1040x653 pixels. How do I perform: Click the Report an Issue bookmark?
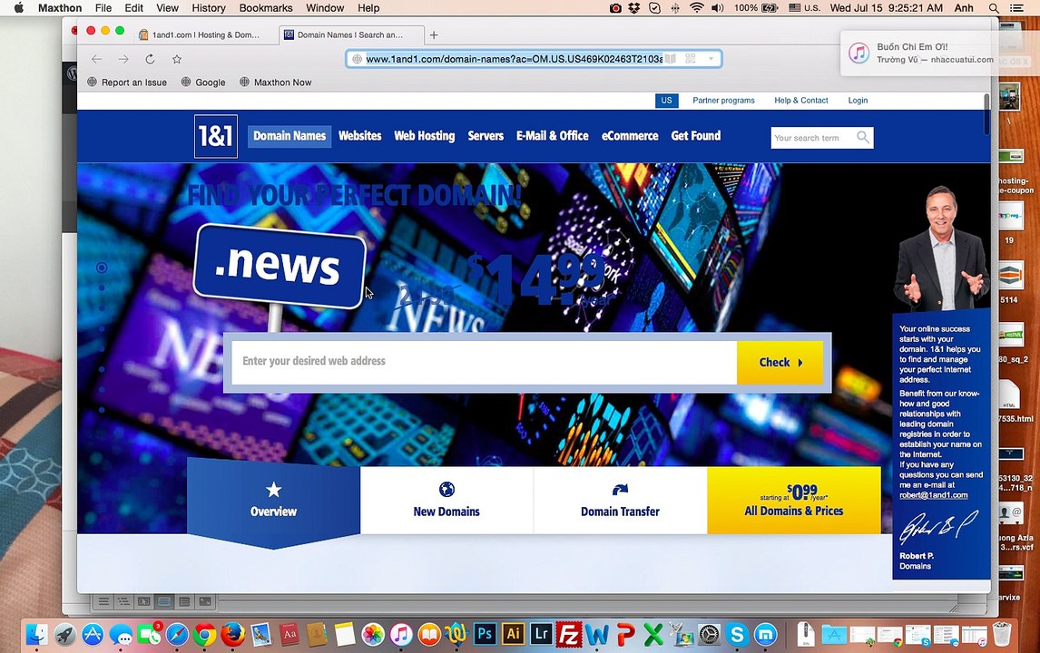(x=127, y=83)
